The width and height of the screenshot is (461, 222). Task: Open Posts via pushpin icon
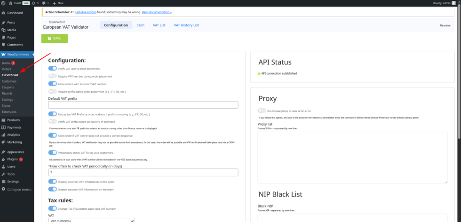coord(4,23)
